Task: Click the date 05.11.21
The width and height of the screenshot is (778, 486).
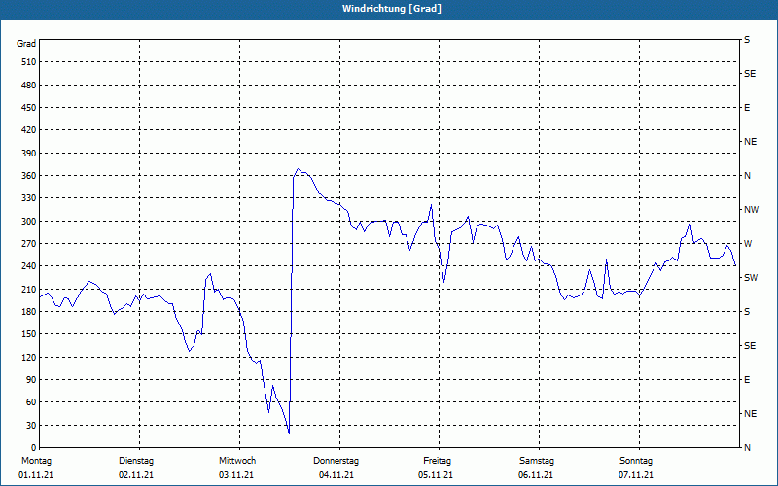Action: tap(436, 475)
